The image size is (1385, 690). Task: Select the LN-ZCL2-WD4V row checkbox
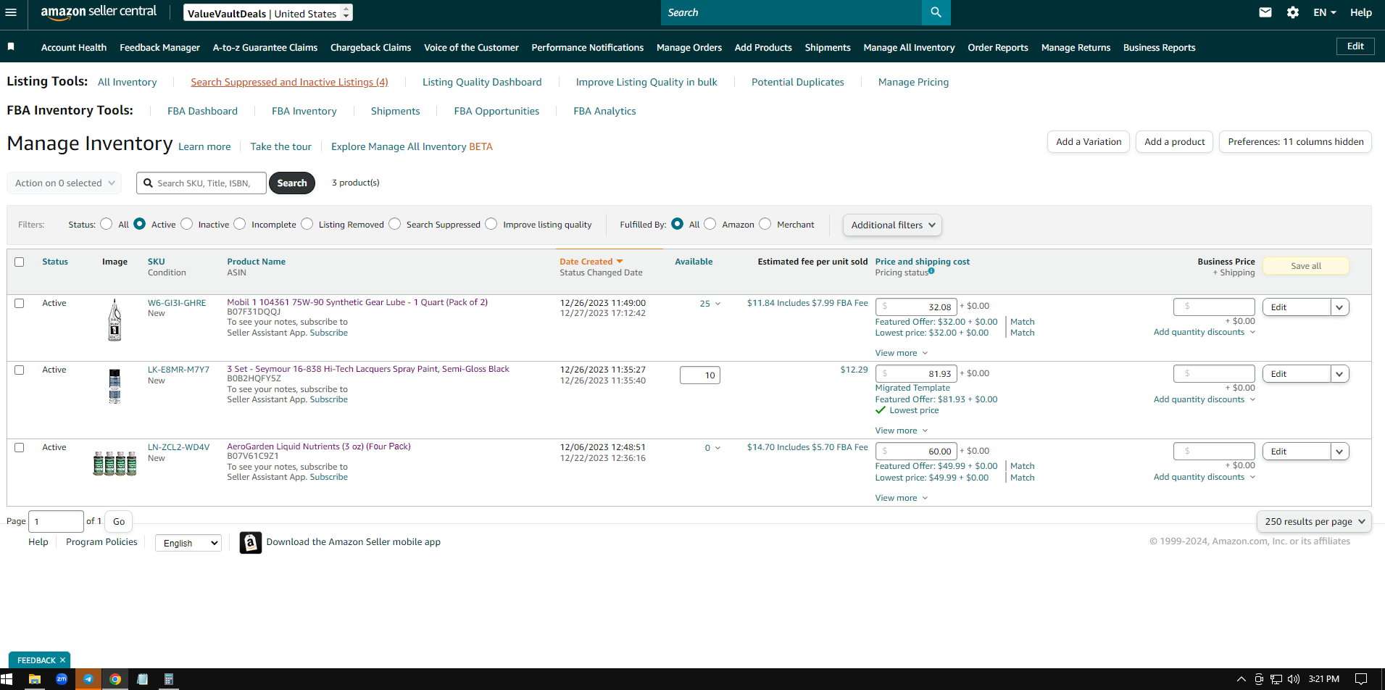point(20,447)
